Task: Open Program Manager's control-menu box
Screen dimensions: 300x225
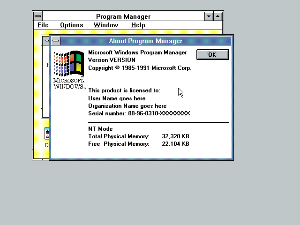Action: click(38, 16)
